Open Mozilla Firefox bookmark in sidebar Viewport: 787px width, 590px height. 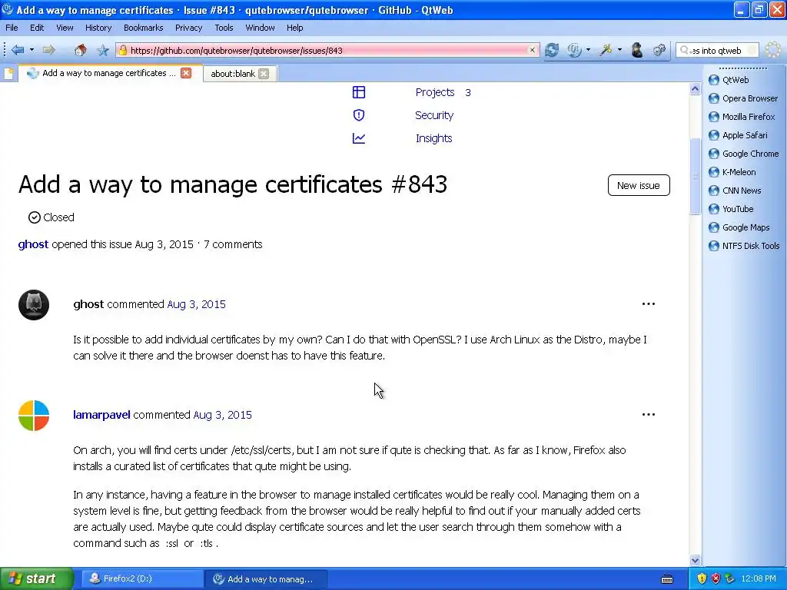(742, 117)
